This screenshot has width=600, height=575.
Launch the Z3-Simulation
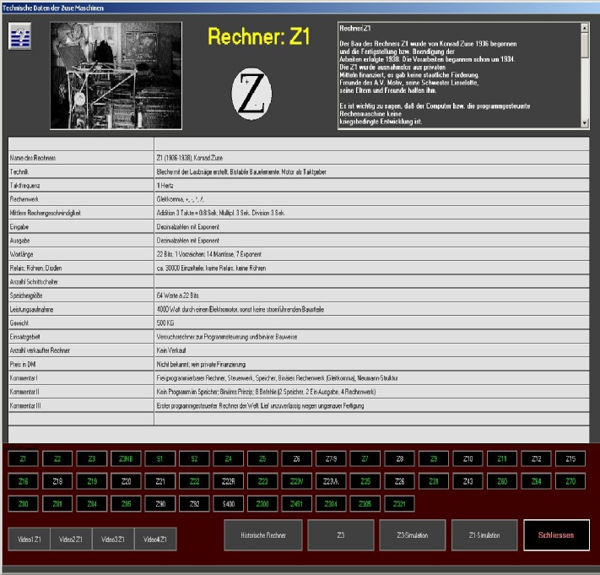click(x=413, y=535)
